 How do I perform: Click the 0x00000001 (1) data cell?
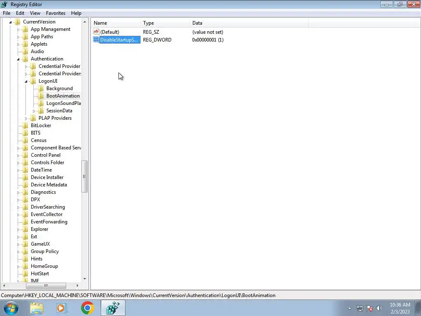click(x=208, y=40)
